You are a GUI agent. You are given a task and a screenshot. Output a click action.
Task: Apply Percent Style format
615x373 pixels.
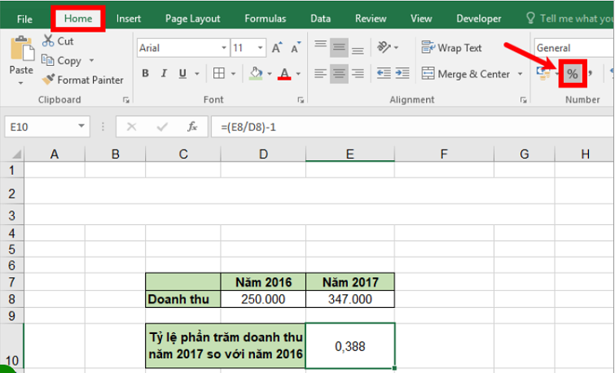tap(573, 74)
